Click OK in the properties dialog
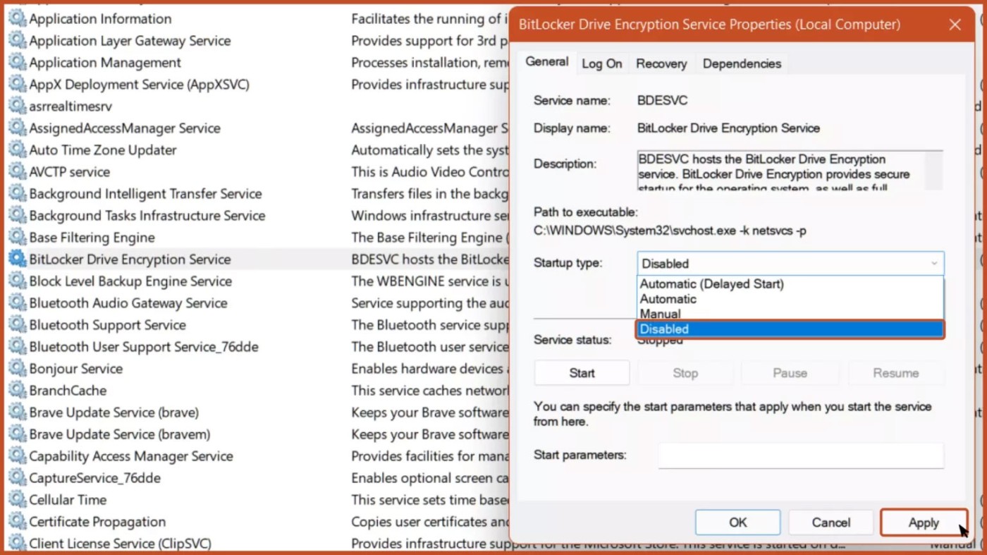The height and width of the screenshot is (555, 987). pos(737,523)
